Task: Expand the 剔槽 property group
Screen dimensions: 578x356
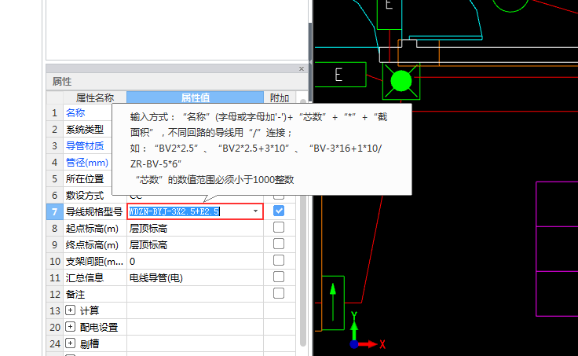Action: pyautogui.click(x=70, y=343)
